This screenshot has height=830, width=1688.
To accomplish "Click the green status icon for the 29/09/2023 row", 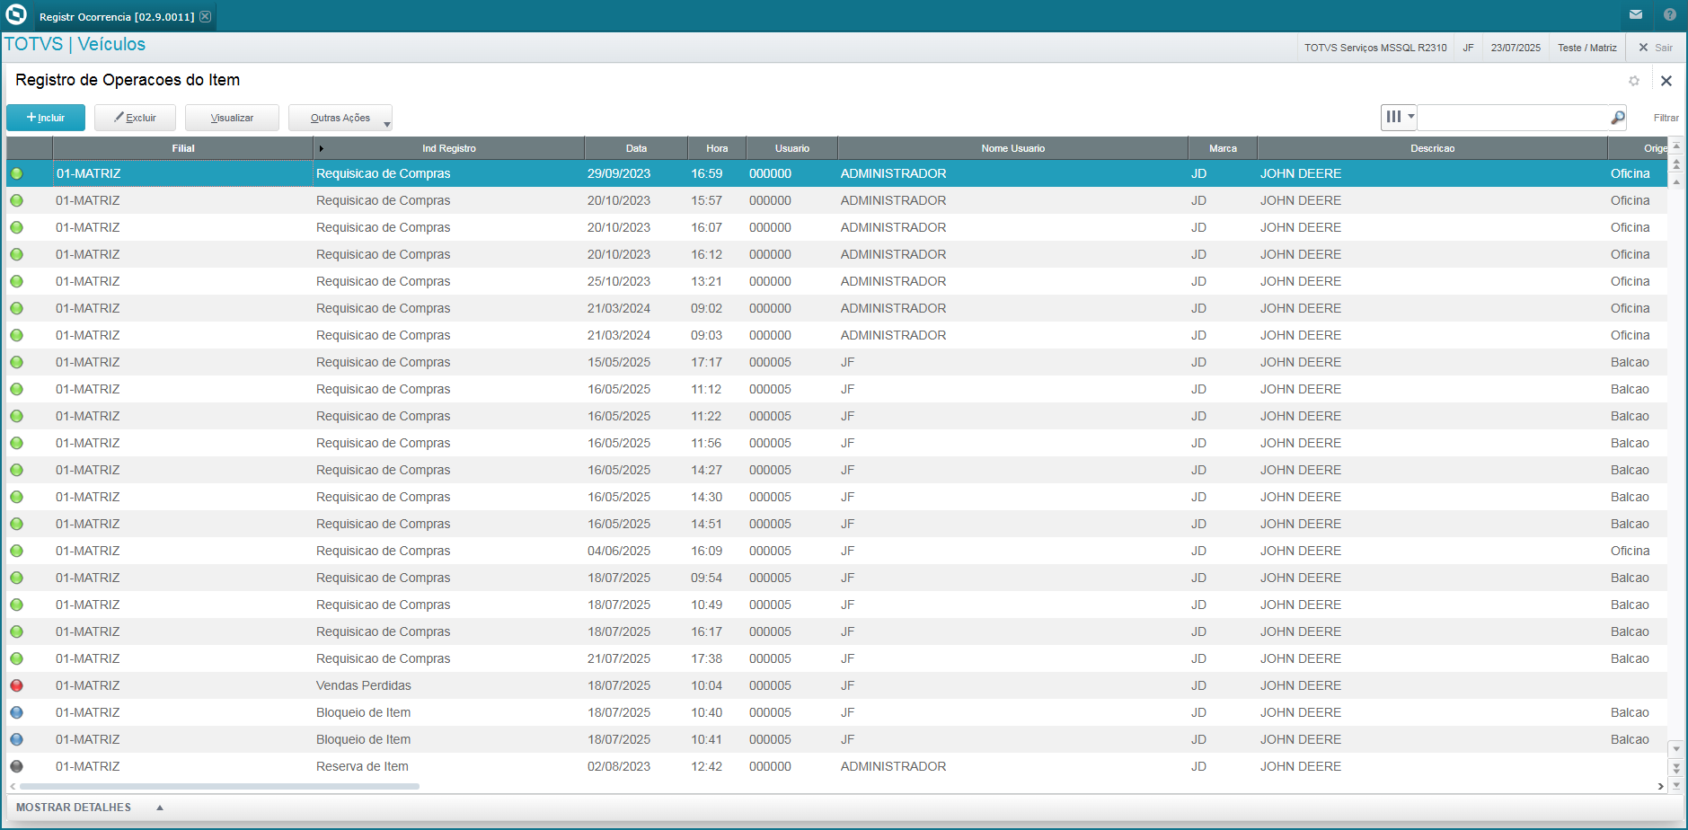I will [17, 173].
